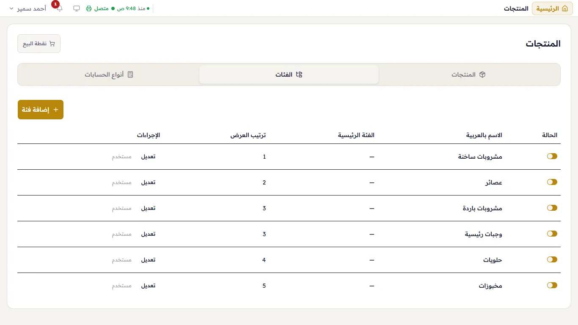
Task: Disable the مشروبات باردة category switch
Action: click(552, 208)
